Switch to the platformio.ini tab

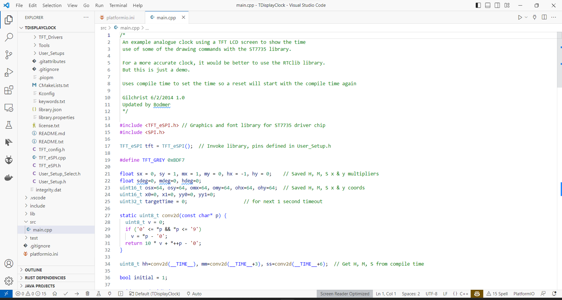[120, 17]
